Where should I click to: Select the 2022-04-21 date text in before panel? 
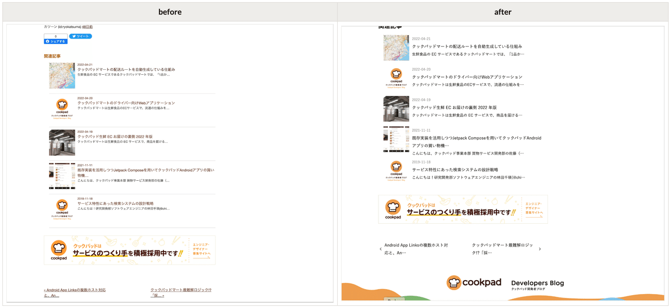click(x=85, y=65)
